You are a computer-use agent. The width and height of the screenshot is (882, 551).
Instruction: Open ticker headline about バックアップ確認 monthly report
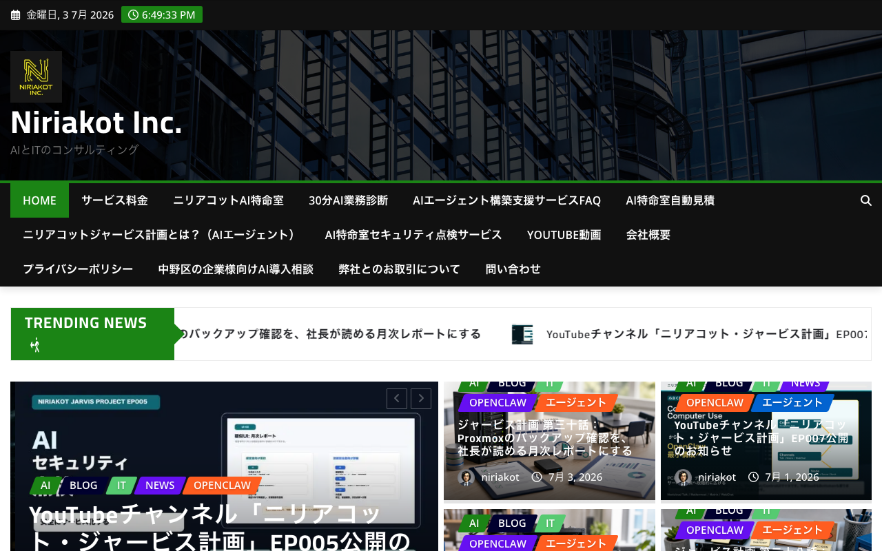(x=329, y=334)
